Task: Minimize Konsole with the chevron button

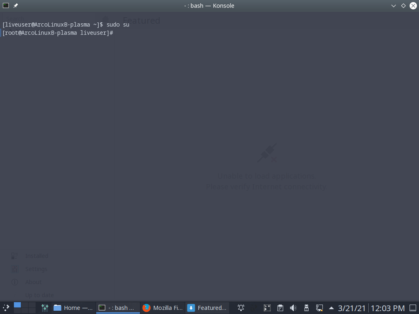Action: pyautogui.click(x=393, y=6)
